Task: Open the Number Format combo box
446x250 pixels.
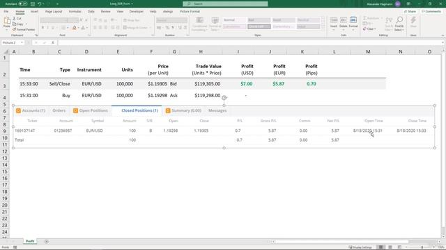Action: tap(172, 20)
